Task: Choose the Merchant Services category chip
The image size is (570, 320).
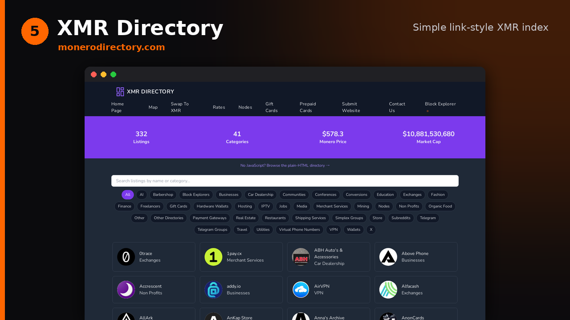Action: pos(332,206)
